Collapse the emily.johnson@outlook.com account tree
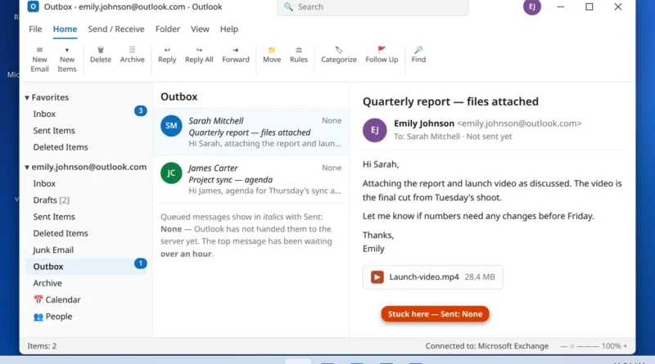Viewport: 655px width, 364px height. pyautogui.click(x=27, y=168)
